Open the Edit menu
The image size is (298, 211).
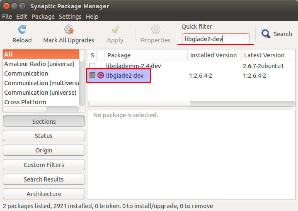22,17
